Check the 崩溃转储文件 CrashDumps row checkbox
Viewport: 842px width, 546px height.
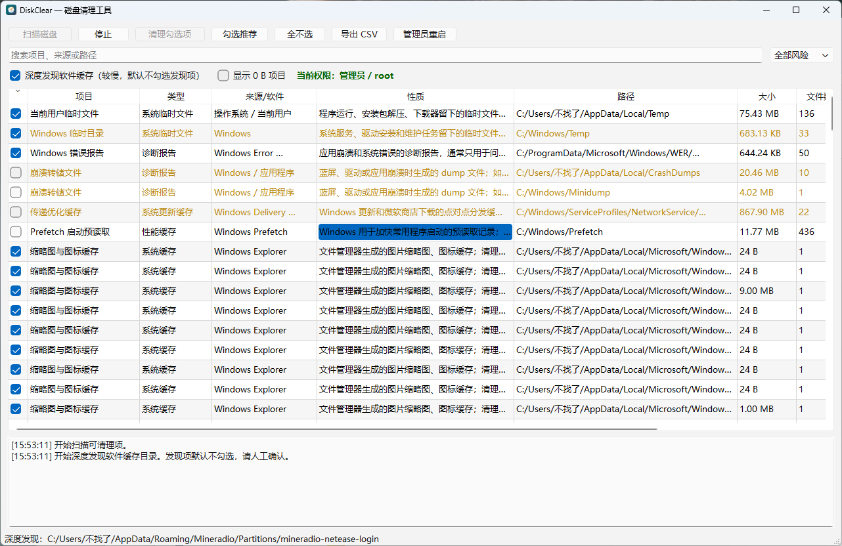coord(16,173)
